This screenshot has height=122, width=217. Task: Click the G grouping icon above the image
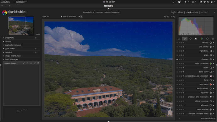coord(165,17)
